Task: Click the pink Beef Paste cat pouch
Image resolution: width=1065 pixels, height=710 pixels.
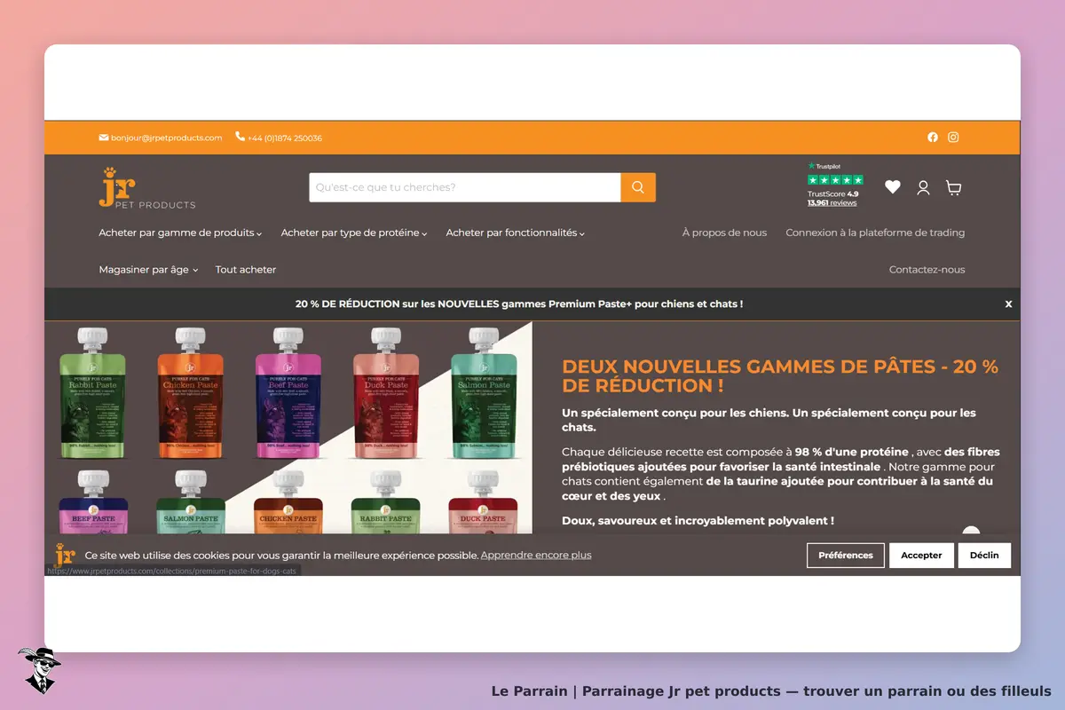Action: pyautogui.click(x=288, y=393)
